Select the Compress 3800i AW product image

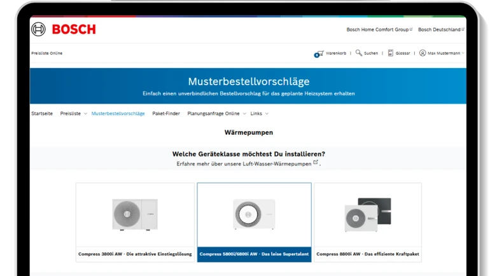pyautogui.click(x=135, y=214)
